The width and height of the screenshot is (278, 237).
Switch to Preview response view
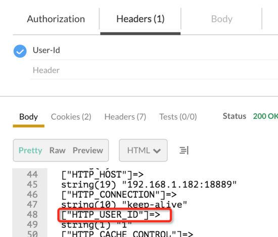[x=88, y=150]
